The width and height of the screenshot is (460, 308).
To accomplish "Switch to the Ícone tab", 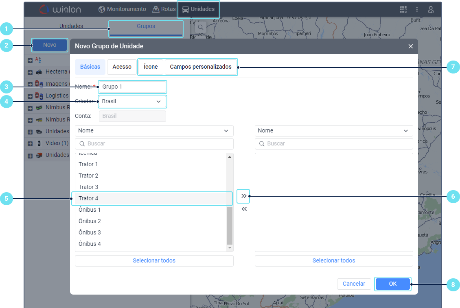I will (151, 67).
